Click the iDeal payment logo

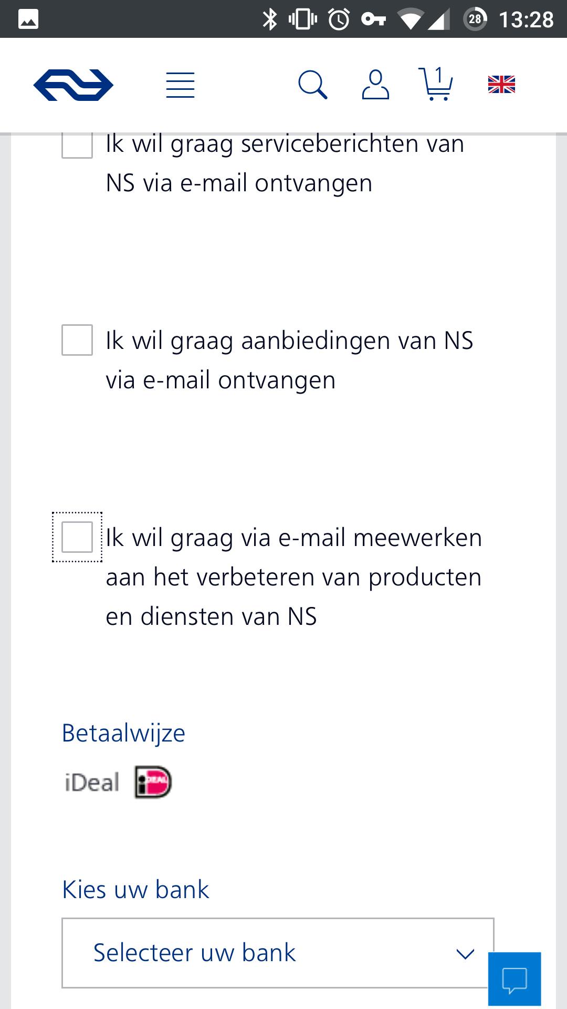tap(153, 783)
